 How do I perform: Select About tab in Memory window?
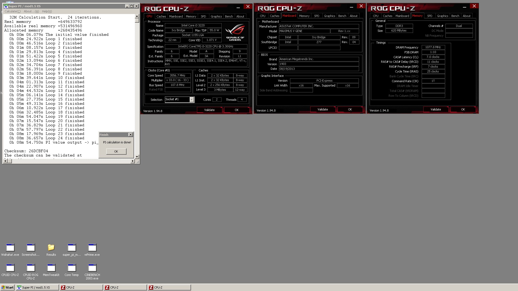click(x=467, y=16)
